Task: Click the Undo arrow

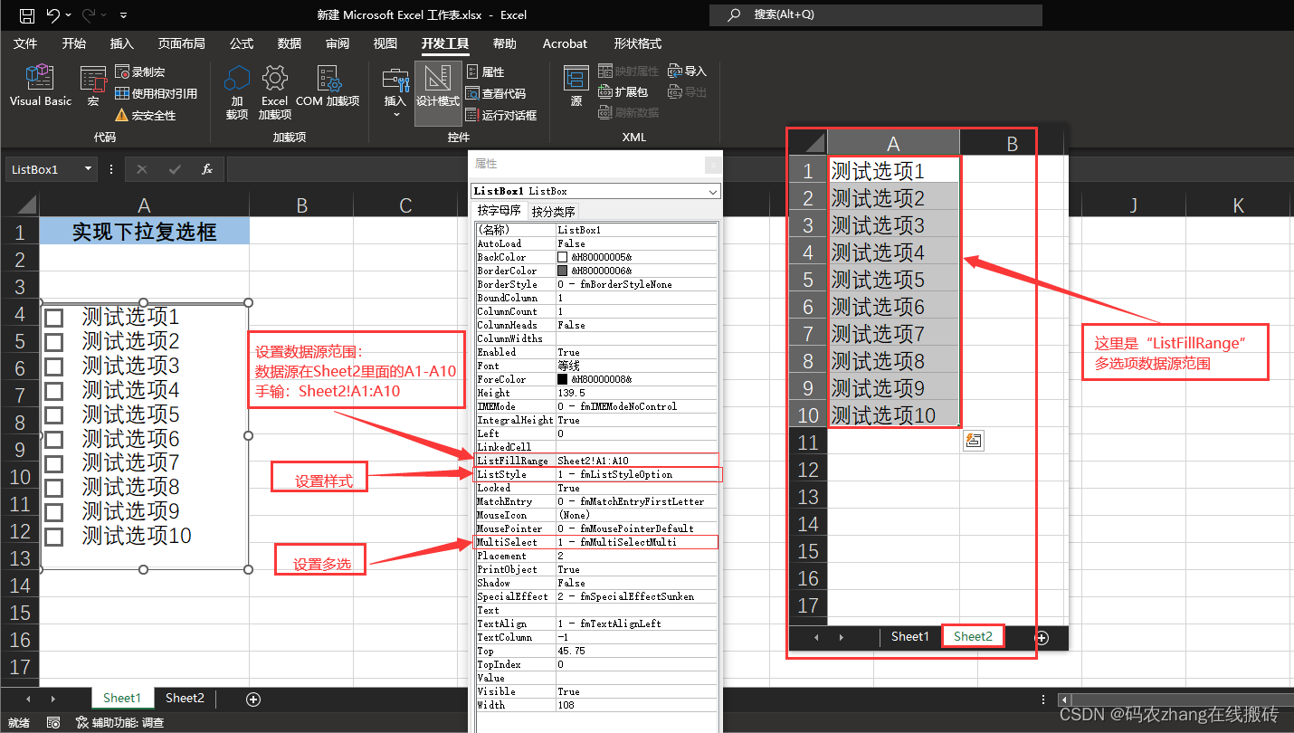Action: click(52, 15)
